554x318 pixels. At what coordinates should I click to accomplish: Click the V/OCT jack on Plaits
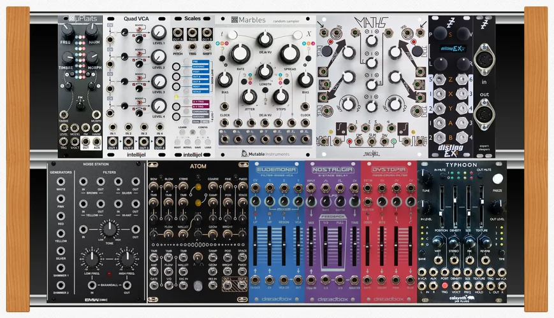pyautogui.click(x=75, y=142)
